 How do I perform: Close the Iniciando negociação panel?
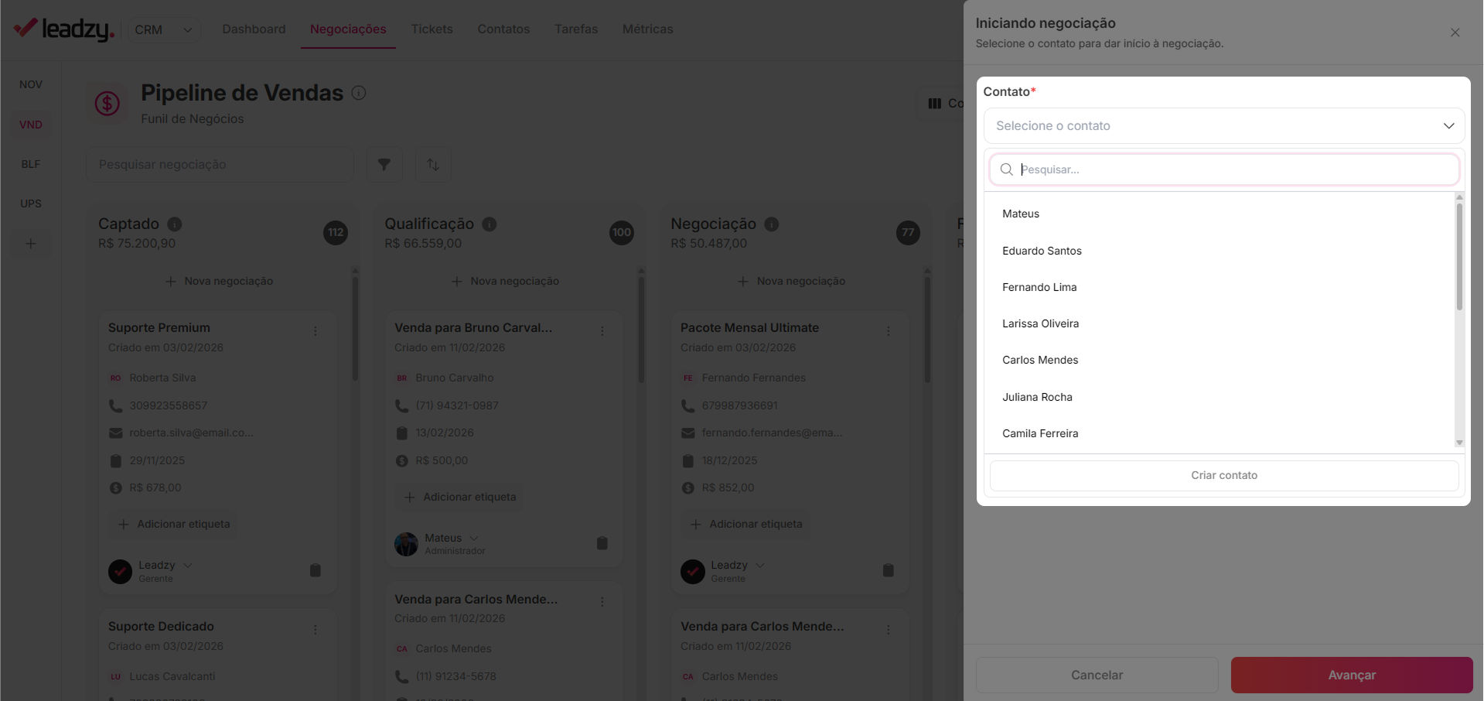pyautogui.click(x=1455, y=32)
